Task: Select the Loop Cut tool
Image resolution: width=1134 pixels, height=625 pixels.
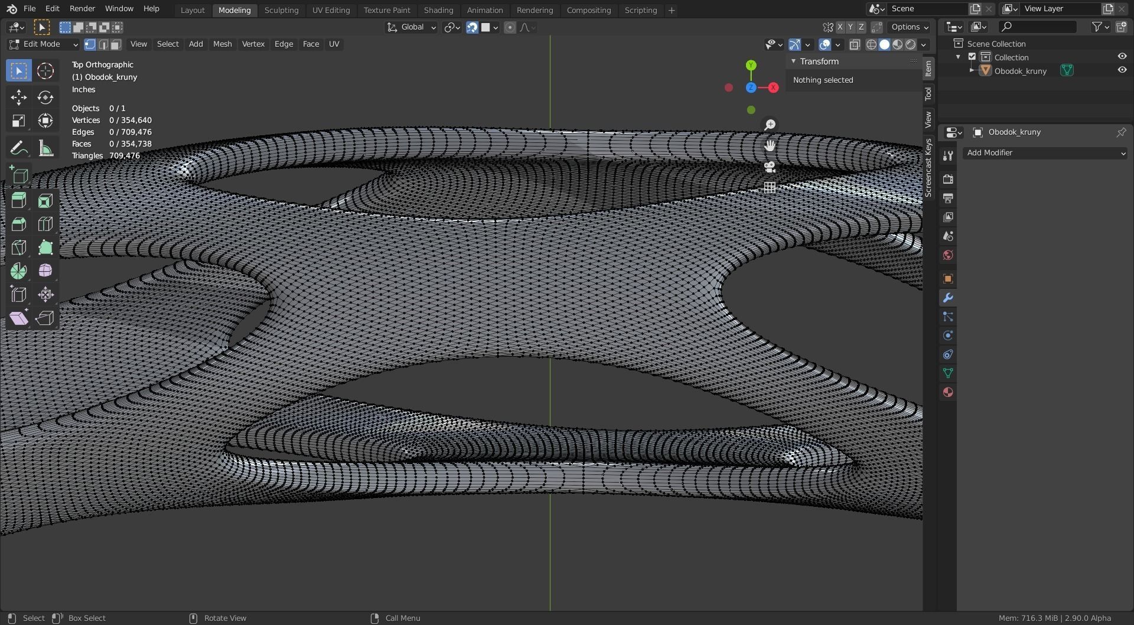Action: tap(45, 224)
